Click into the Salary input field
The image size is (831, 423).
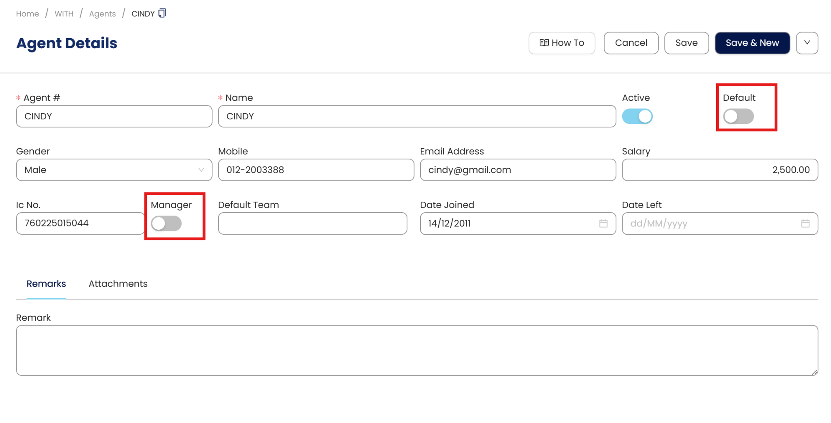pos(719,170)
